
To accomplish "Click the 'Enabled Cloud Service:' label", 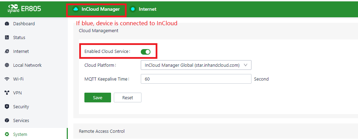I will pos(107,52).
